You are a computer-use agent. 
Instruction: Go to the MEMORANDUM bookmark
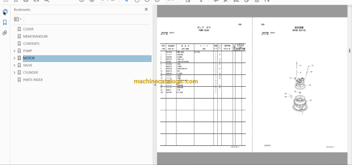[35, 36]
